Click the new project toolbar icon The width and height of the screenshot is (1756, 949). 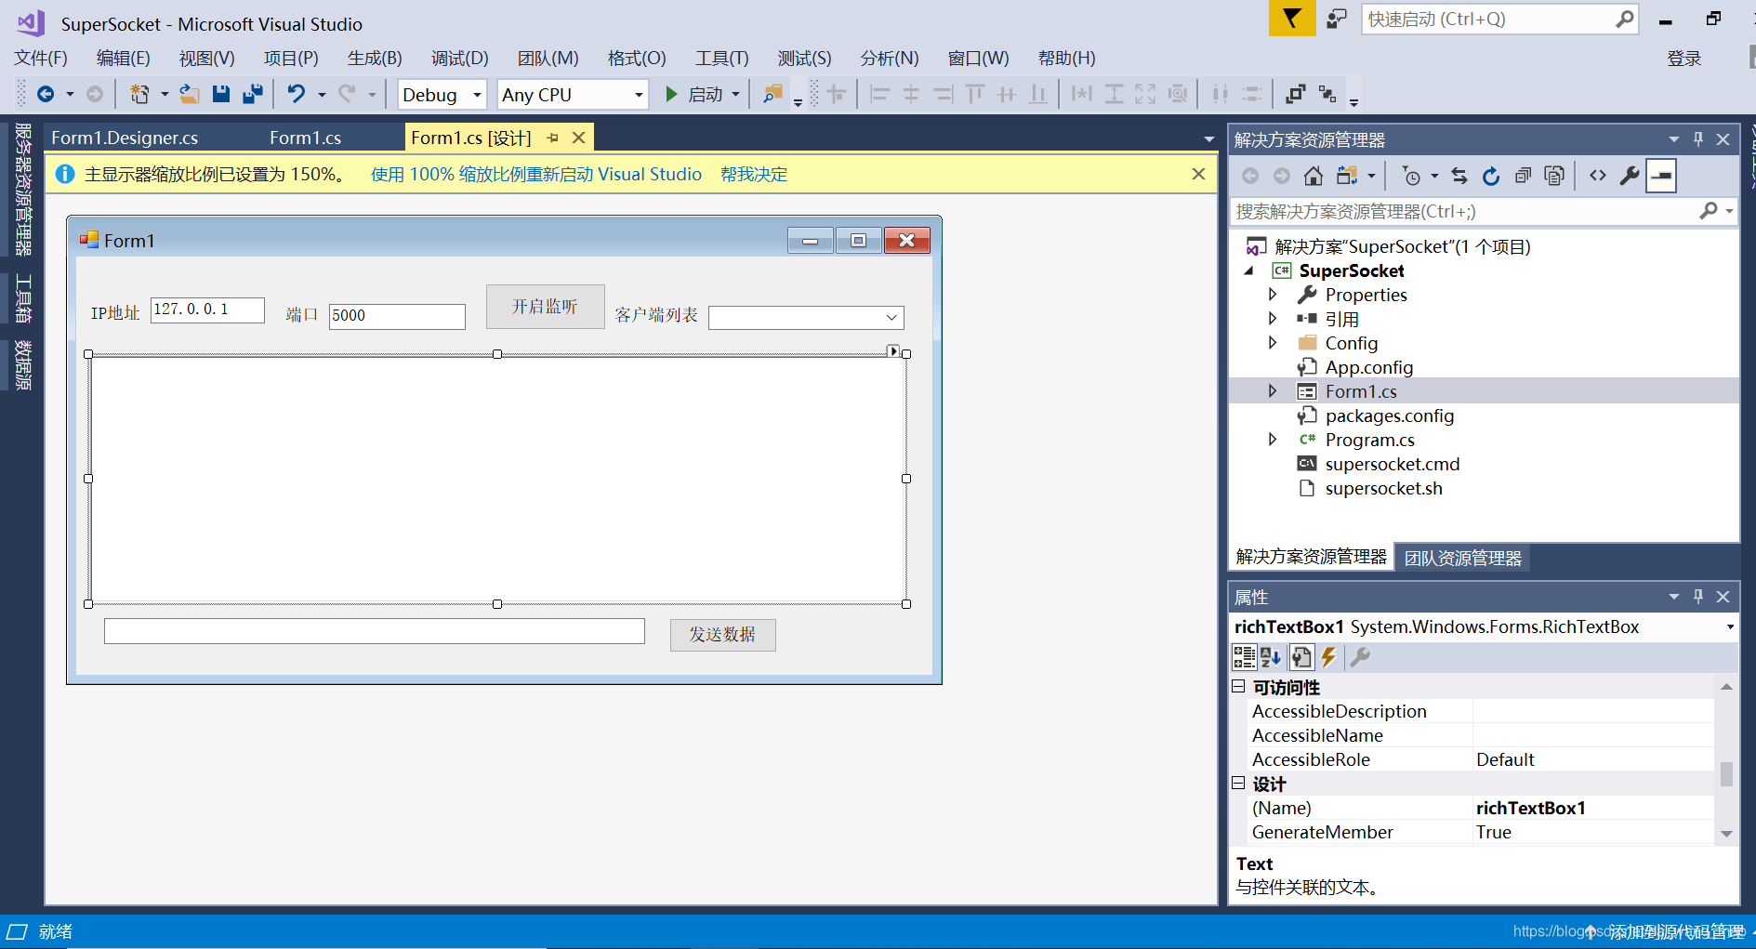(x=139, y=94)
